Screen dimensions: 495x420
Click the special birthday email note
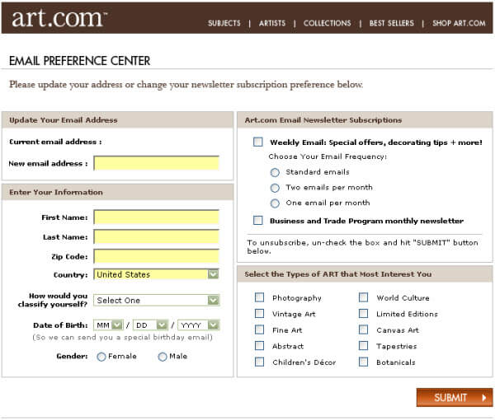pos(122,337)
